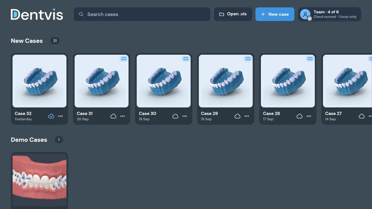The width and height of the screenshot is (372, 209).
Task: Click the aligner badge on Case 30 thumbnail
Action: (x=186, y=59)
